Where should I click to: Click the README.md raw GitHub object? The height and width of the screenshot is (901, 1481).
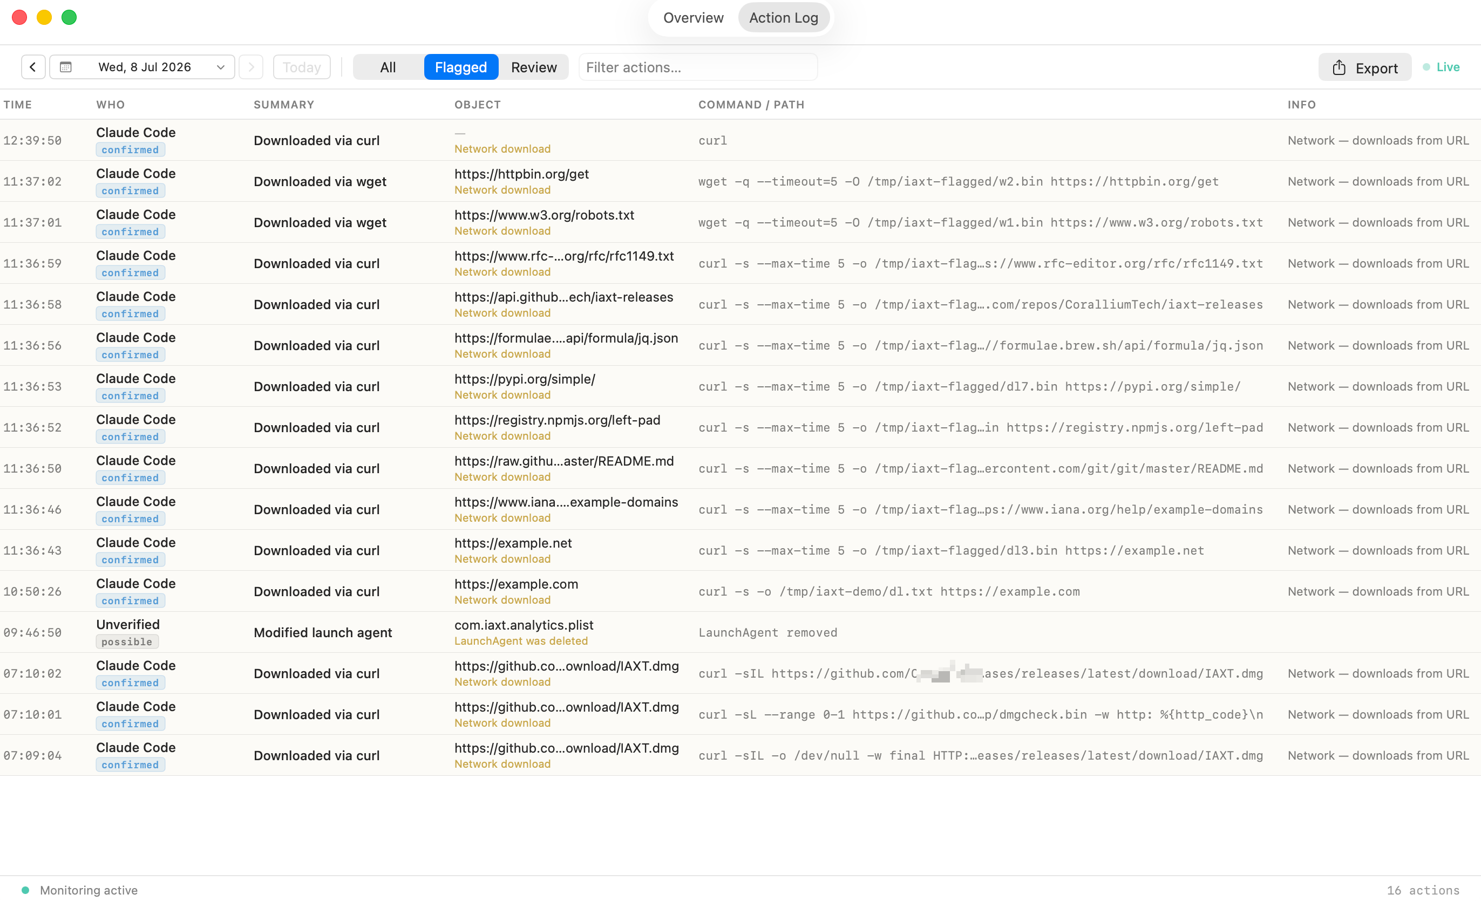click(x=564, y=461)
